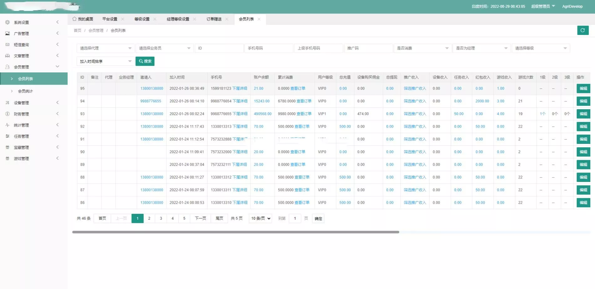The height and width of the screenshot is (289, 595).
Task: Click the 统计管理 pulse icon
Action: coord(8,125)
